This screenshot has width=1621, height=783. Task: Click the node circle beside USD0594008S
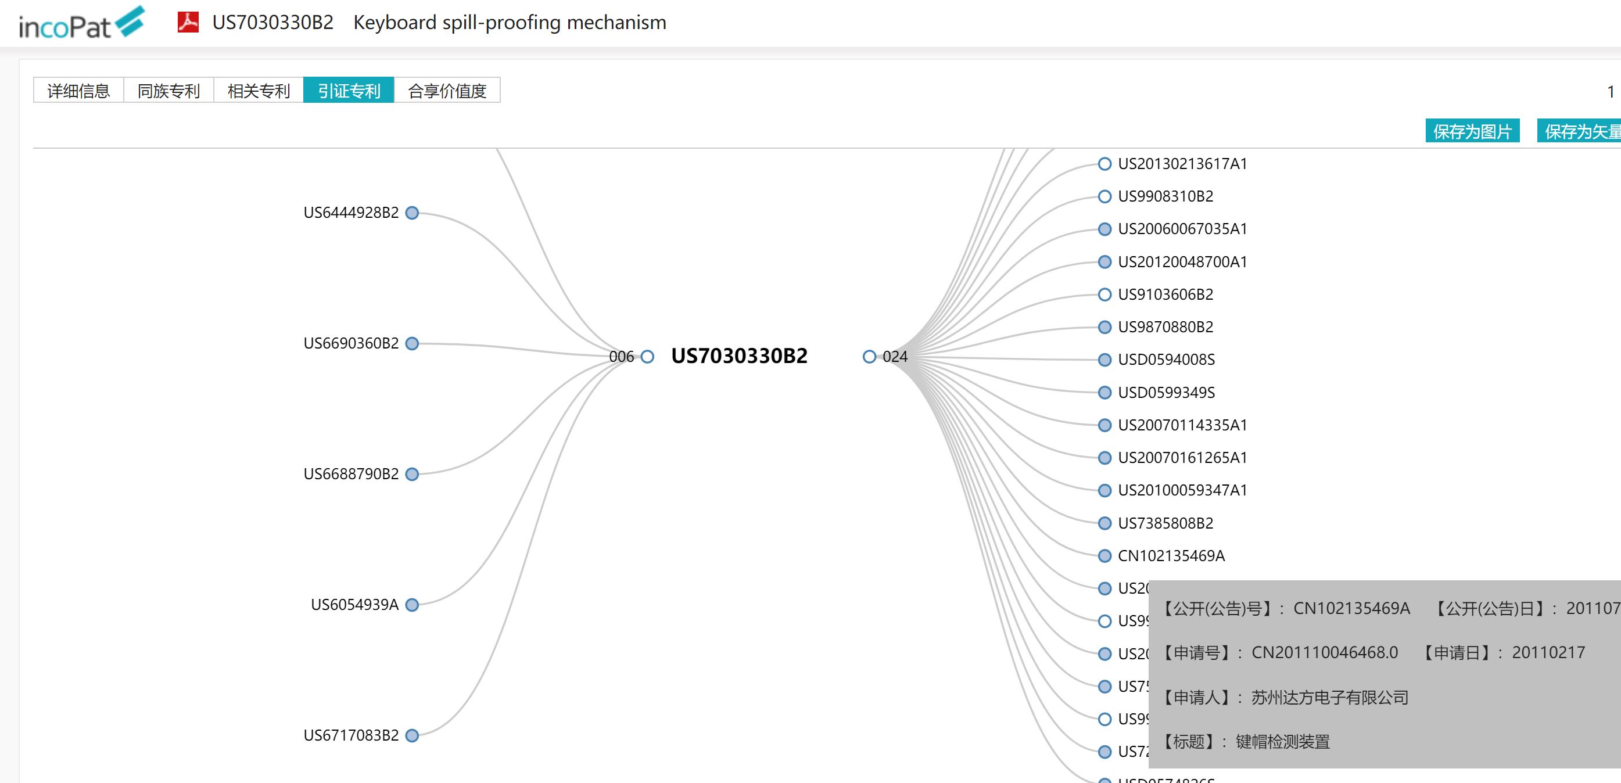pyautogui.click(x=1104, y=360)
